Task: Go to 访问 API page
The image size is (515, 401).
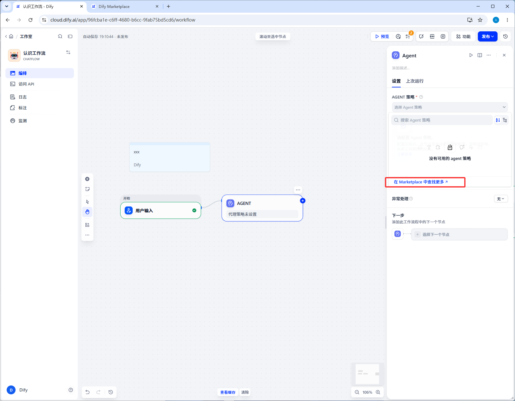Action: coord(40,84)
